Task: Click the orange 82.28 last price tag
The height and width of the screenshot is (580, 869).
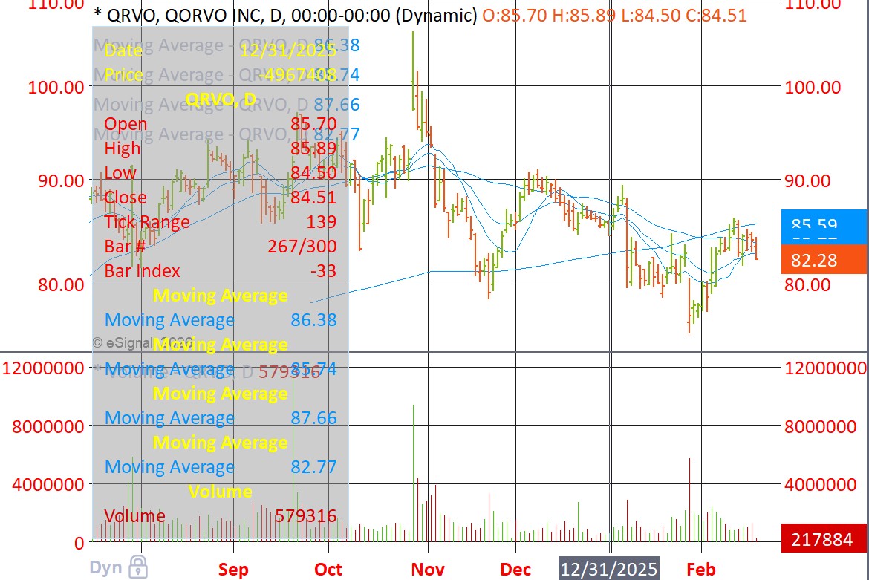Action: pos(824,260)
